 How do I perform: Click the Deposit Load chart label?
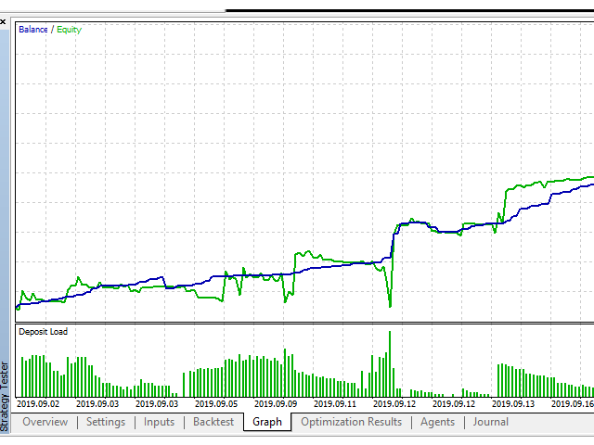43,332
